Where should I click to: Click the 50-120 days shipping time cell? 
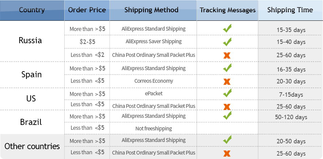[x=291, y=117]
